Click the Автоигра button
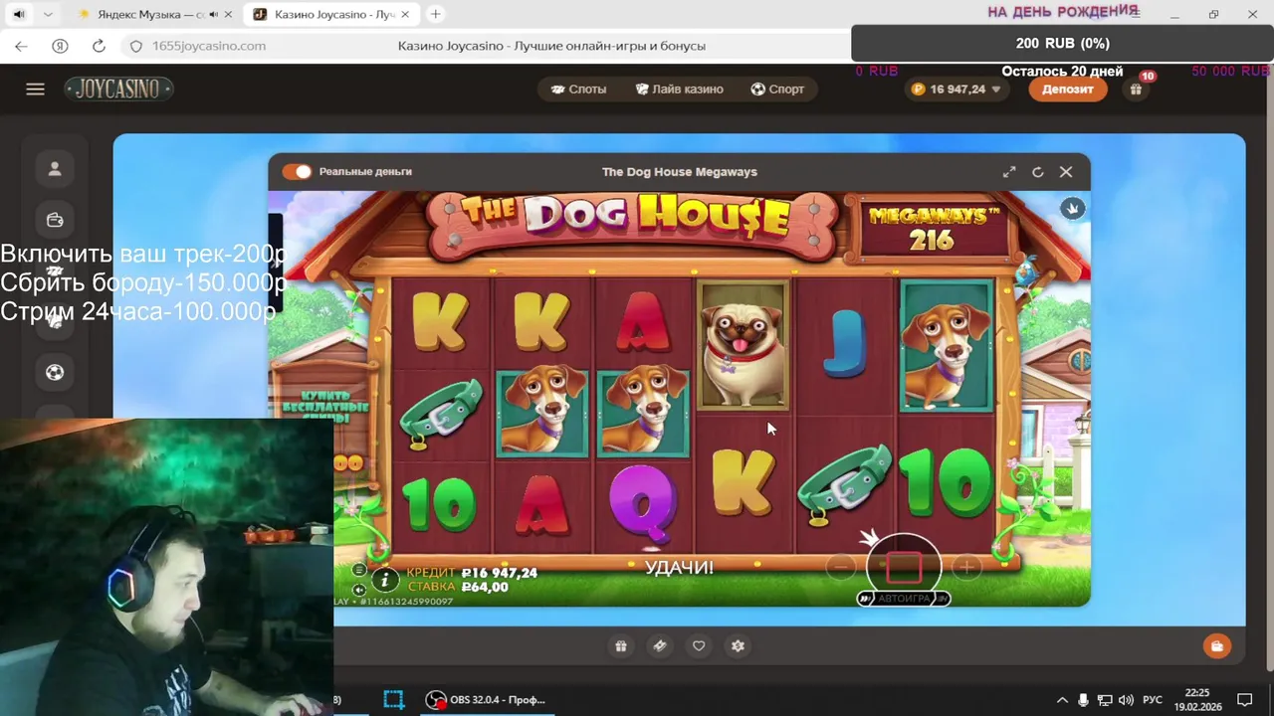Viewport: 1274px width, 716px height. (x=904, y=599)
